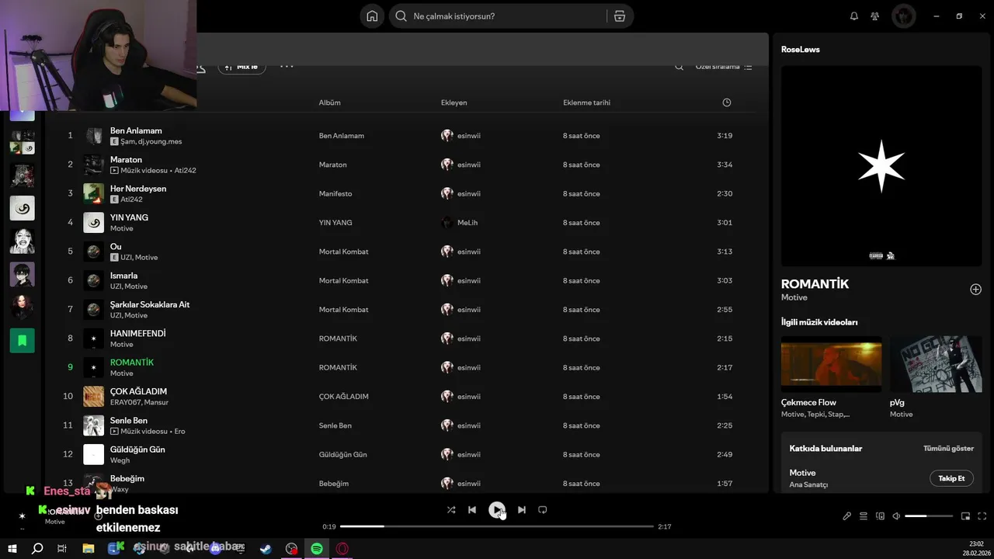Screen dimensions: 994x559
Task: Adjust the volume slider
Action: 928,516
